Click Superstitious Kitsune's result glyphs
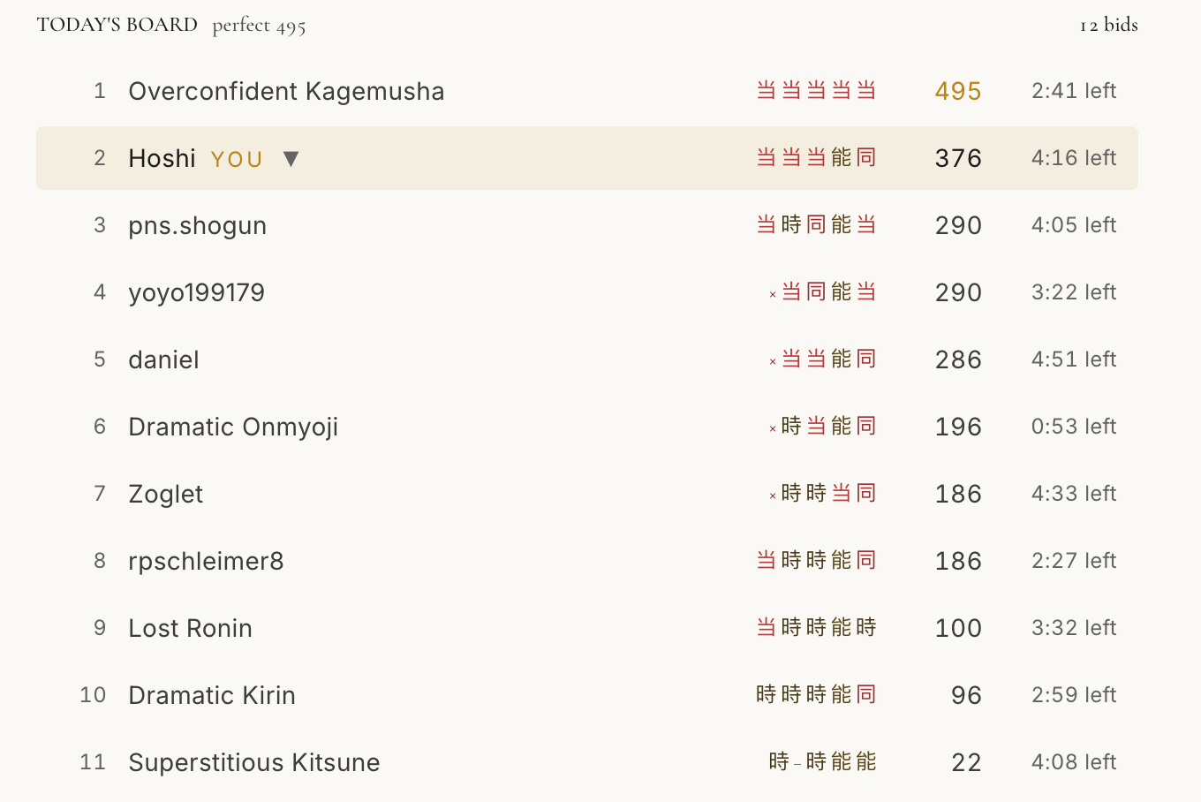 (822, 762)
